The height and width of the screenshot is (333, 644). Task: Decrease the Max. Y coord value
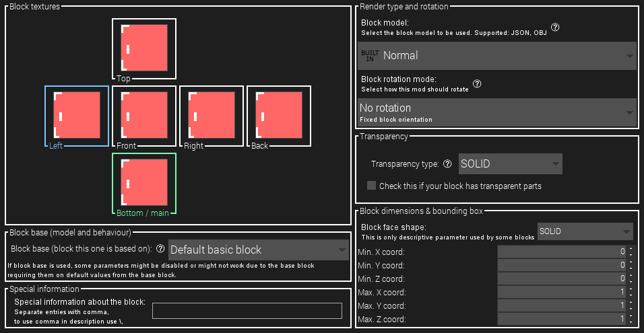coord(631,308)
